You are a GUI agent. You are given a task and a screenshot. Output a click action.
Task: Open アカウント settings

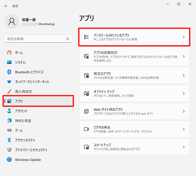[x=38, y=111]
